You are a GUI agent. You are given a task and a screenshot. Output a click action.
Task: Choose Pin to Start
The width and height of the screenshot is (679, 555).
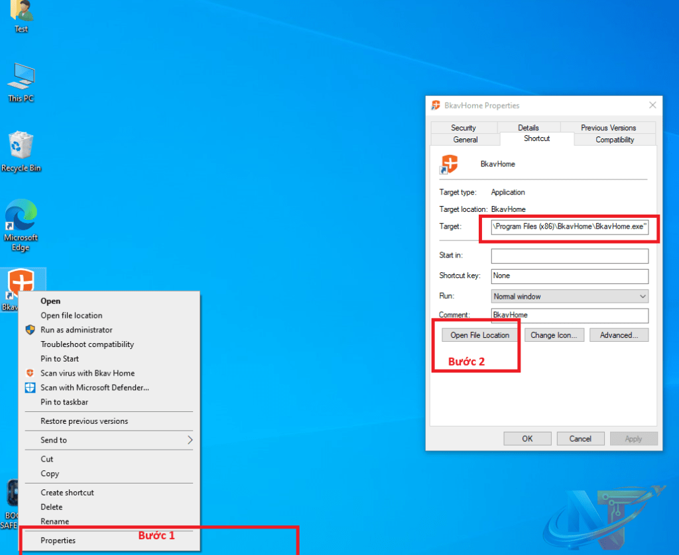point(109,358)
